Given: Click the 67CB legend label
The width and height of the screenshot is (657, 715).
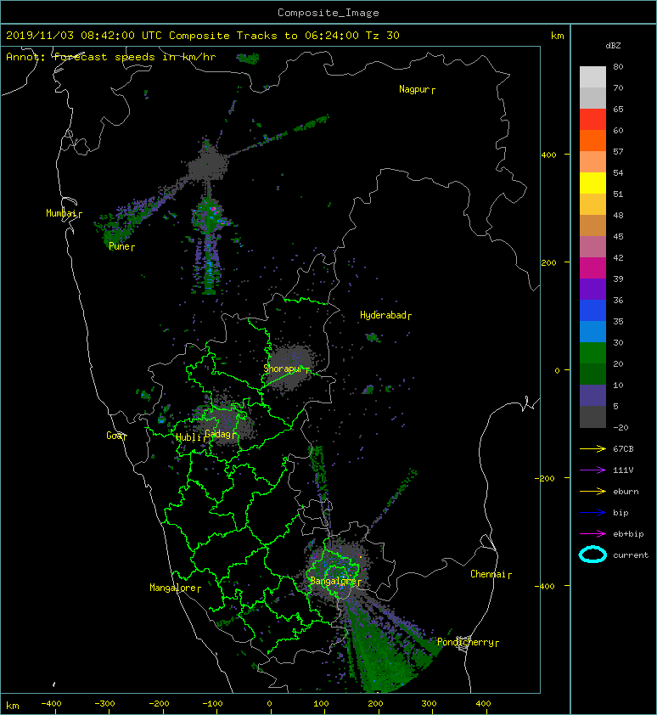Looking at the screenshot, I should click(623, 449).
